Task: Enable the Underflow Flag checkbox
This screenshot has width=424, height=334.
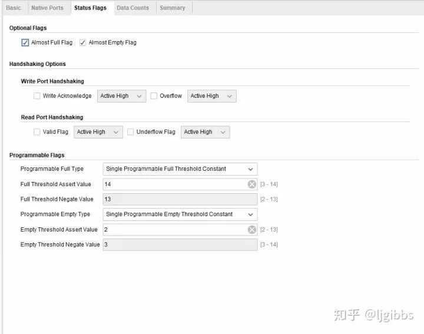Action: 131,132
